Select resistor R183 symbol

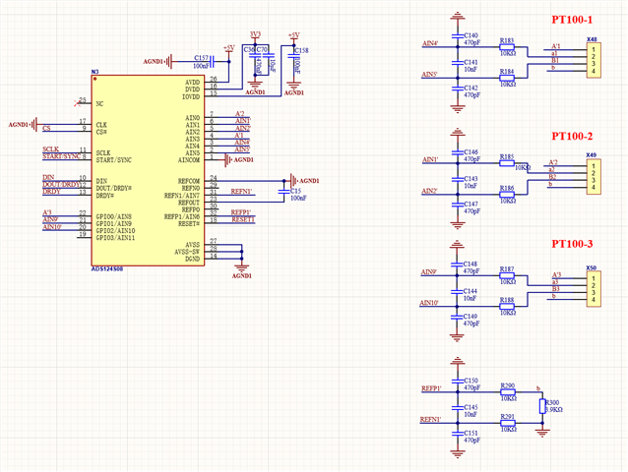507,47
